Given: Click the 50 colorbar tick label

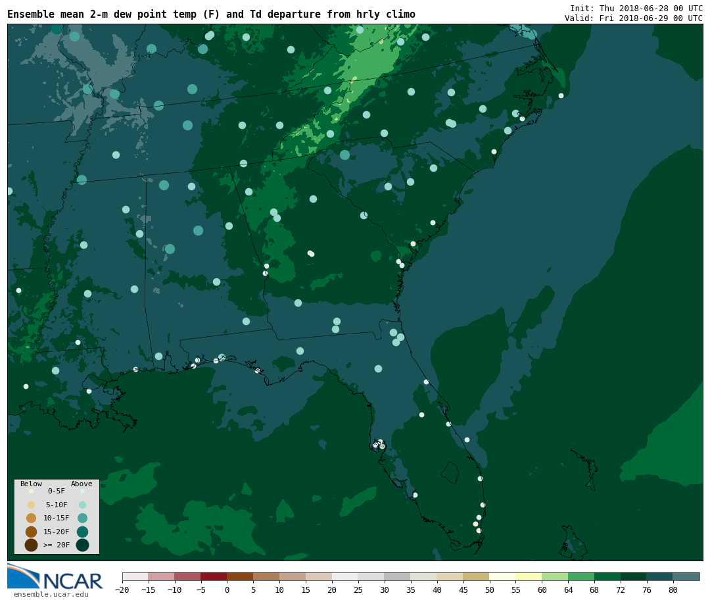Looking at the screenshot, I should pos(490,589).
